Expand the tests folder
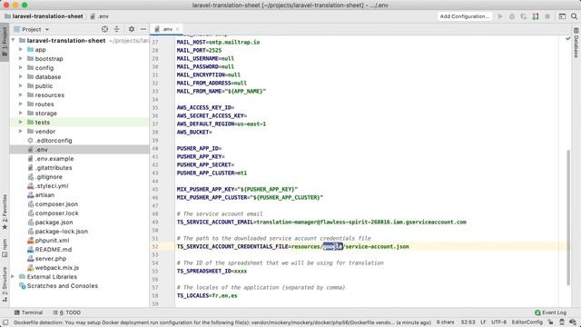Viewport: 581px width, 327px height. click(21, 122)
